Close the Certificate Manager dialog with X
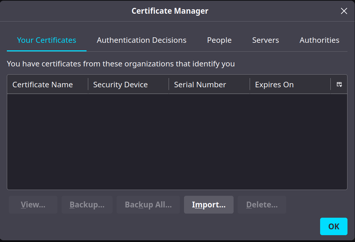 click(344, 11)
